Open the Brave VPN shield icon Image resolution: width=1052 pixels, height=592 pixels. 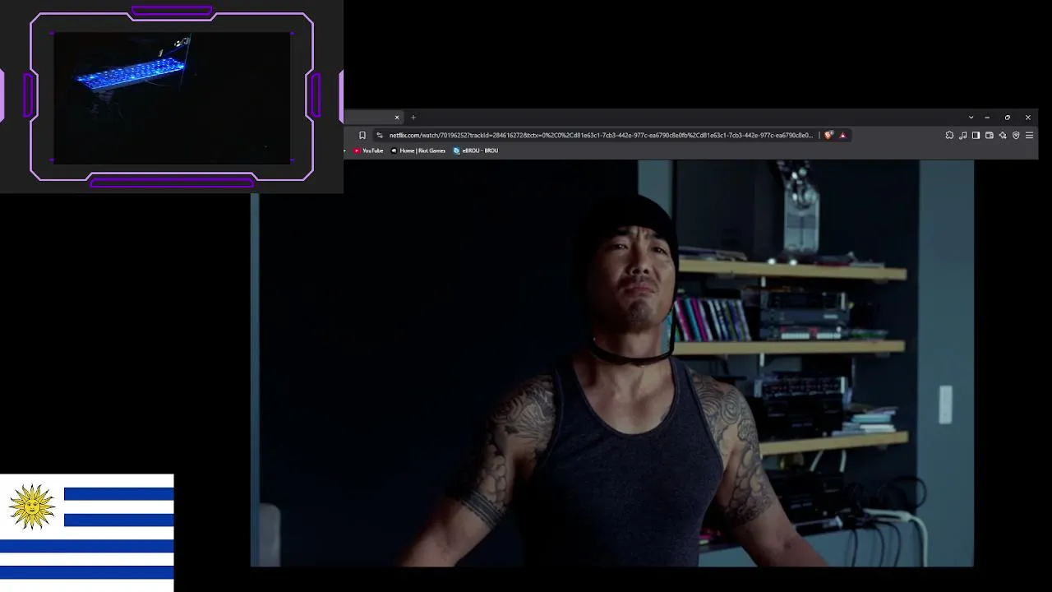1016,136
